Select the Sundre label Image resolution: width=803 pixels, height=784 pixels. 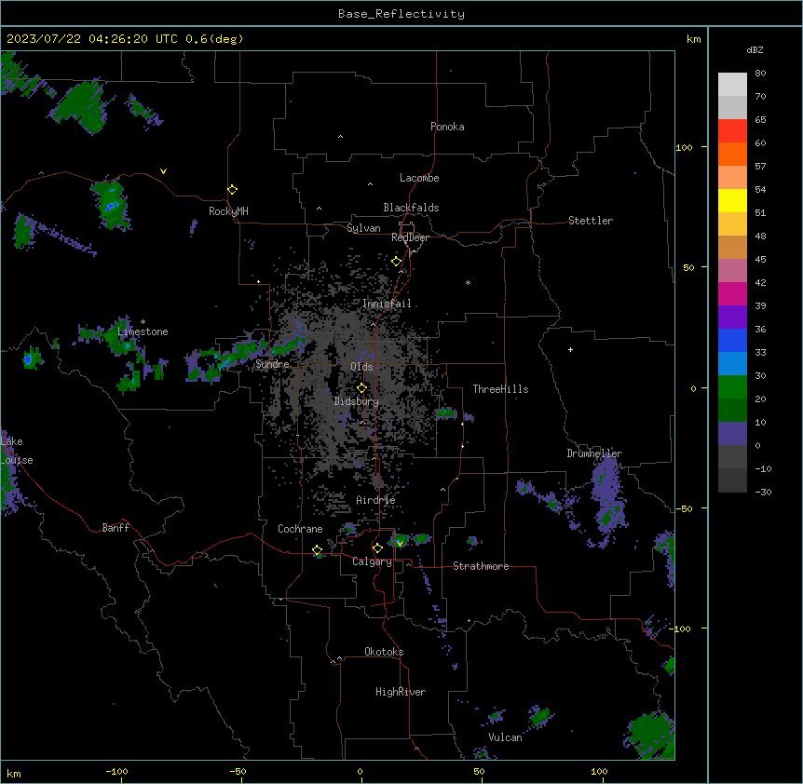point(272,364)
